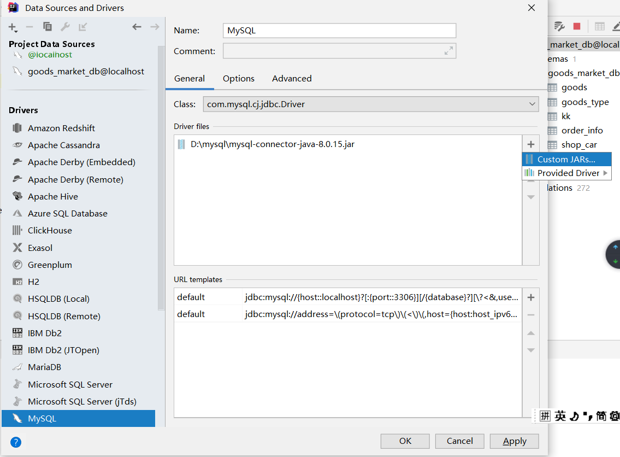Open goods table in background tree

point(574,87)
